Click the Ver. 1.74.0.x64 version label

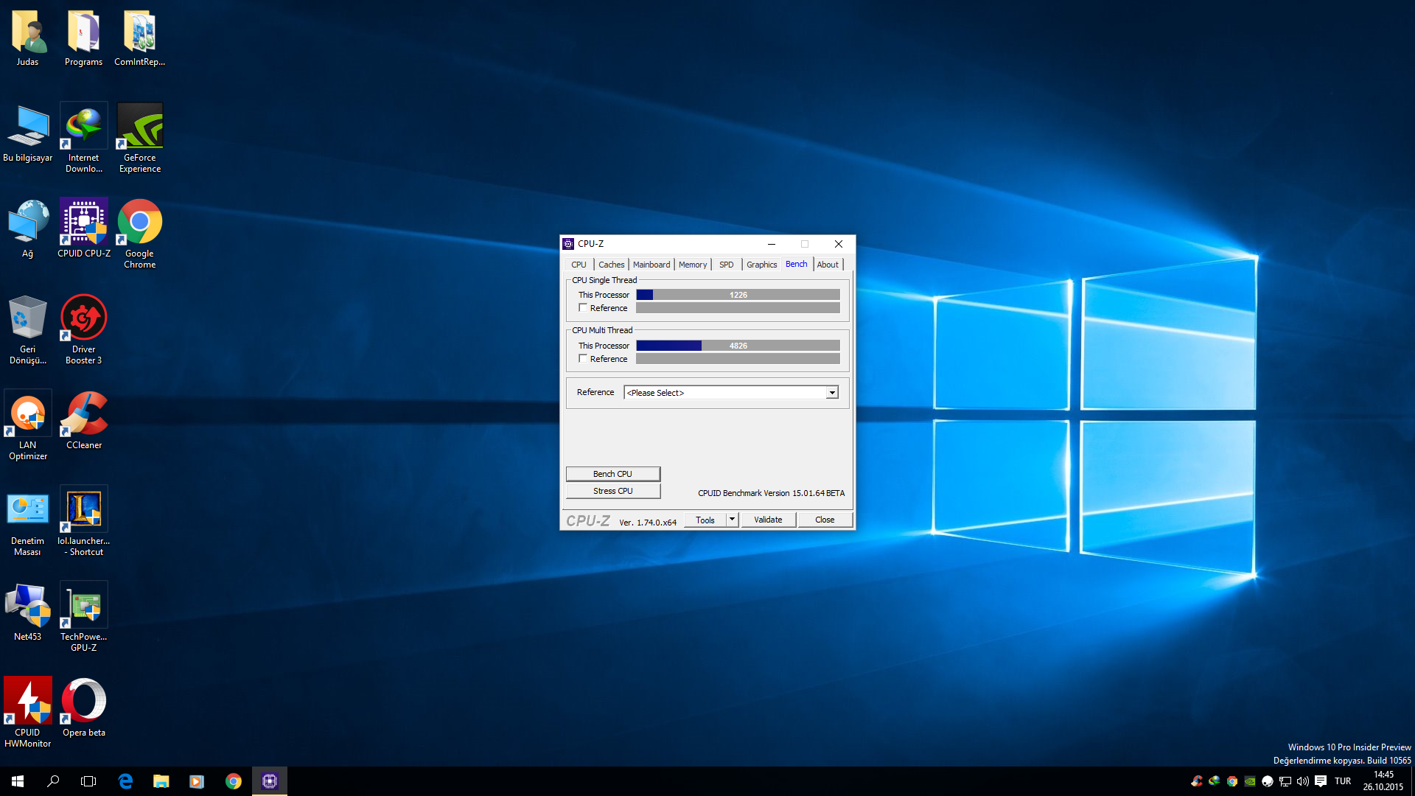647,522
